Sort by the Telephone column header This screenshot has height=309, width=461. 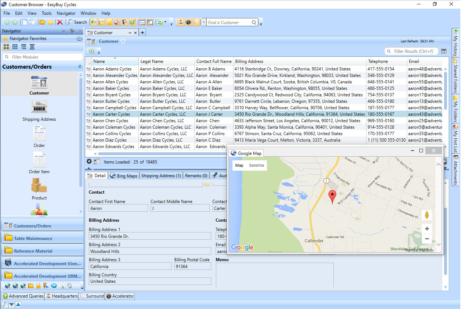click(387, 61)
